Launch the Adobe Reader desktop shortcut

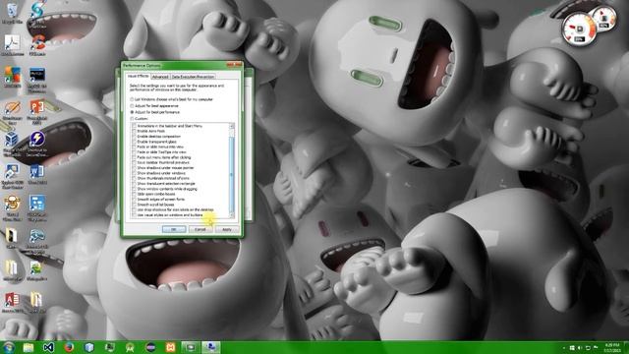[13, 45]
